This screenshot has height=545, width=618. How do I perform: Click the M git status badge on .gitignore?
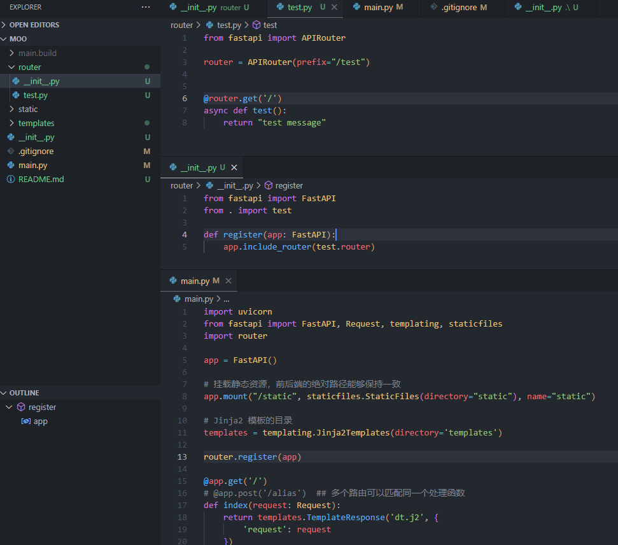tap(147, 152)
